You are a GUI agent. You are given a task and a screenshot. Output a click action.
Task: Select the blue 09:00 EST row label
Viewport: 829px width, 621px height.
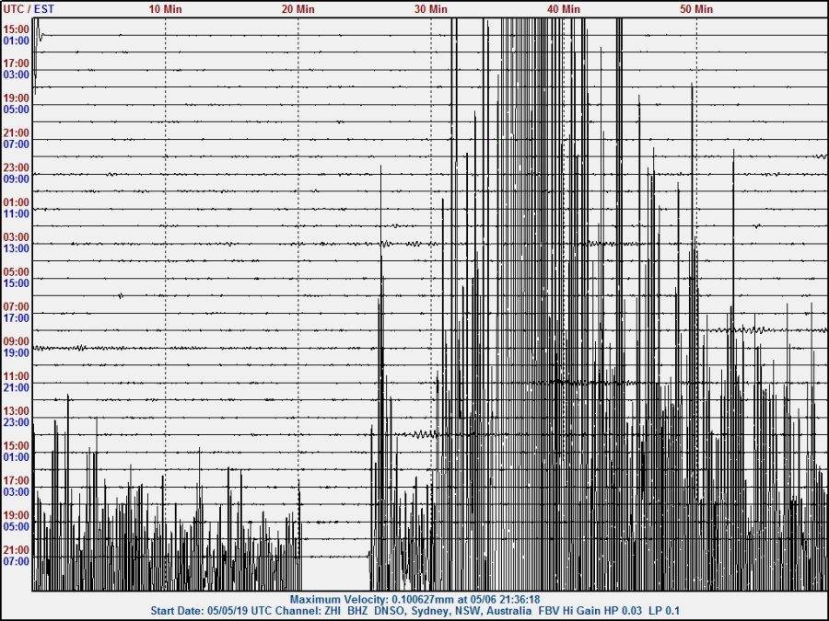16,178
